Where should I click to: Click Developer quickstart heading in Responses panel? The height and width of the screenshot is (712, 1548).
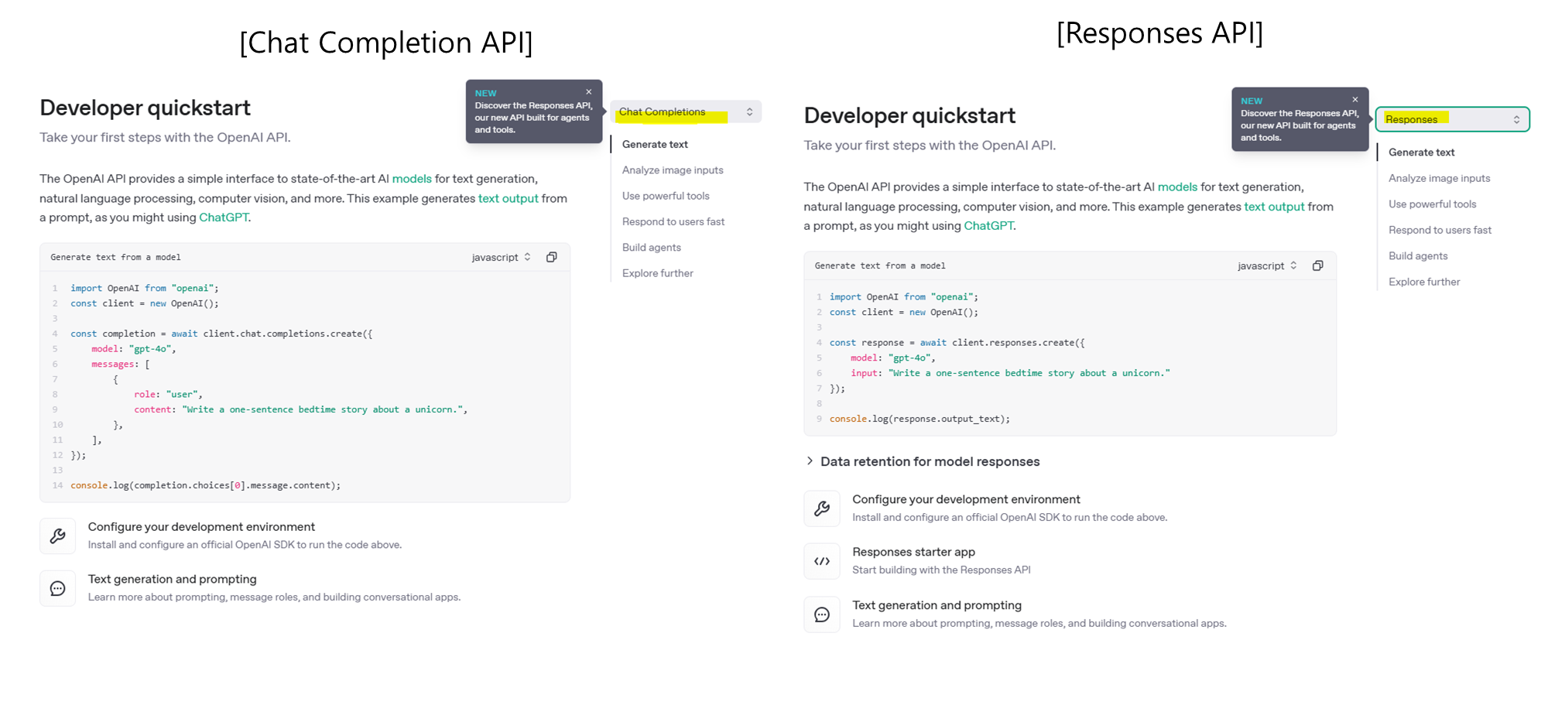click(909, 115)
